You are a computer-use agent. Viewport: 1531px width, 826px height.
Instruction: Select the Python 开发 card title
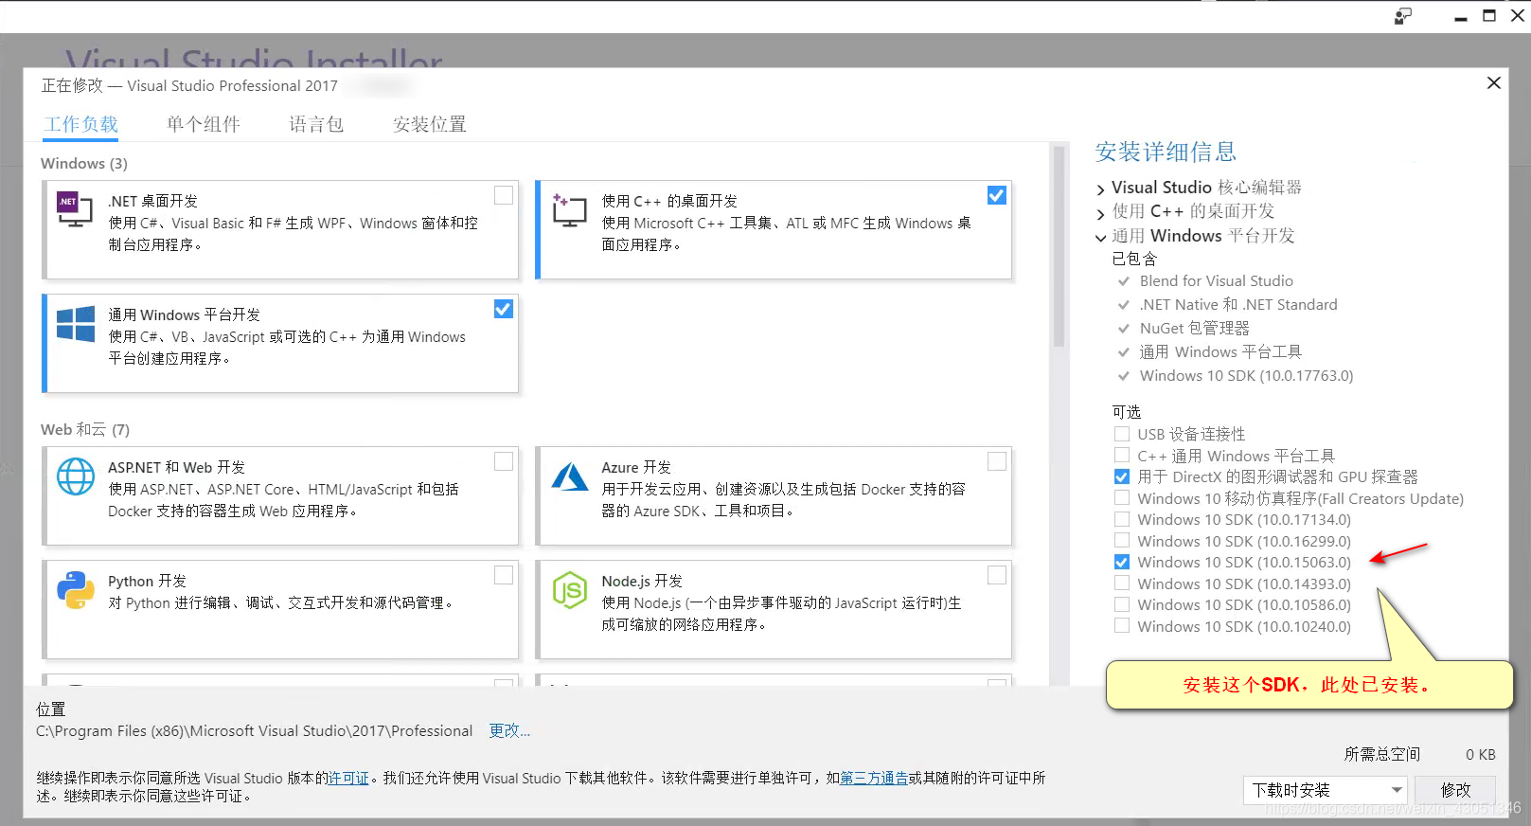click(147, 581)
